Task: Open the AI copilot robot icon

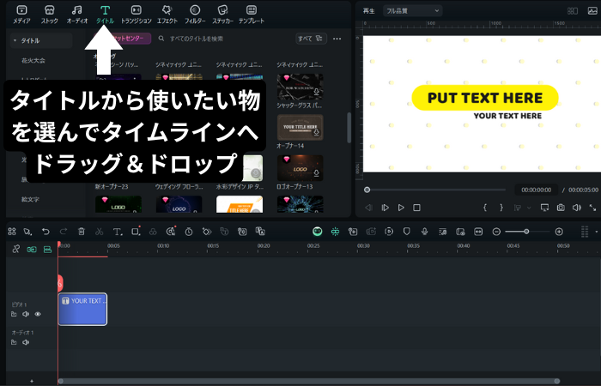Action: [x=317, y=232]
